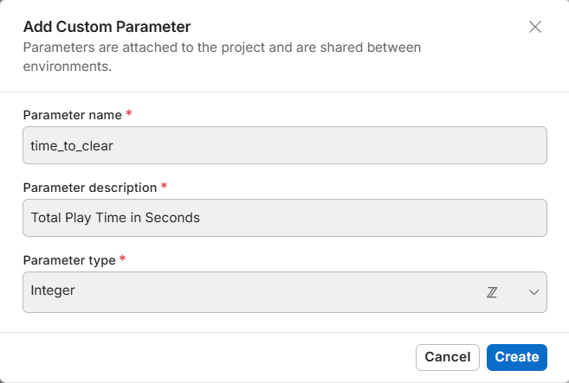
Task: Cancel adding the custom parameter
Action: (x=447, y=357)
